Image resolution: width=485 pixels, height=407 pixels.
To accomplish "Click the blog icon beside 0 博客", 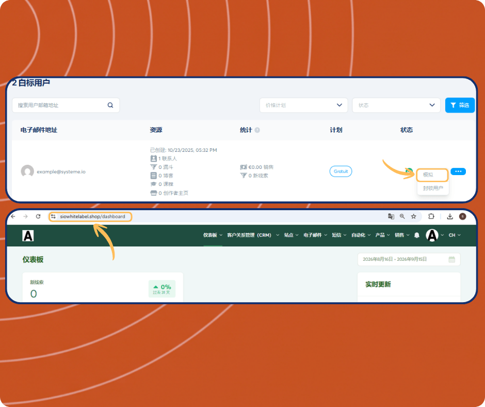I will pyautogui.click(x=153, y=176).
